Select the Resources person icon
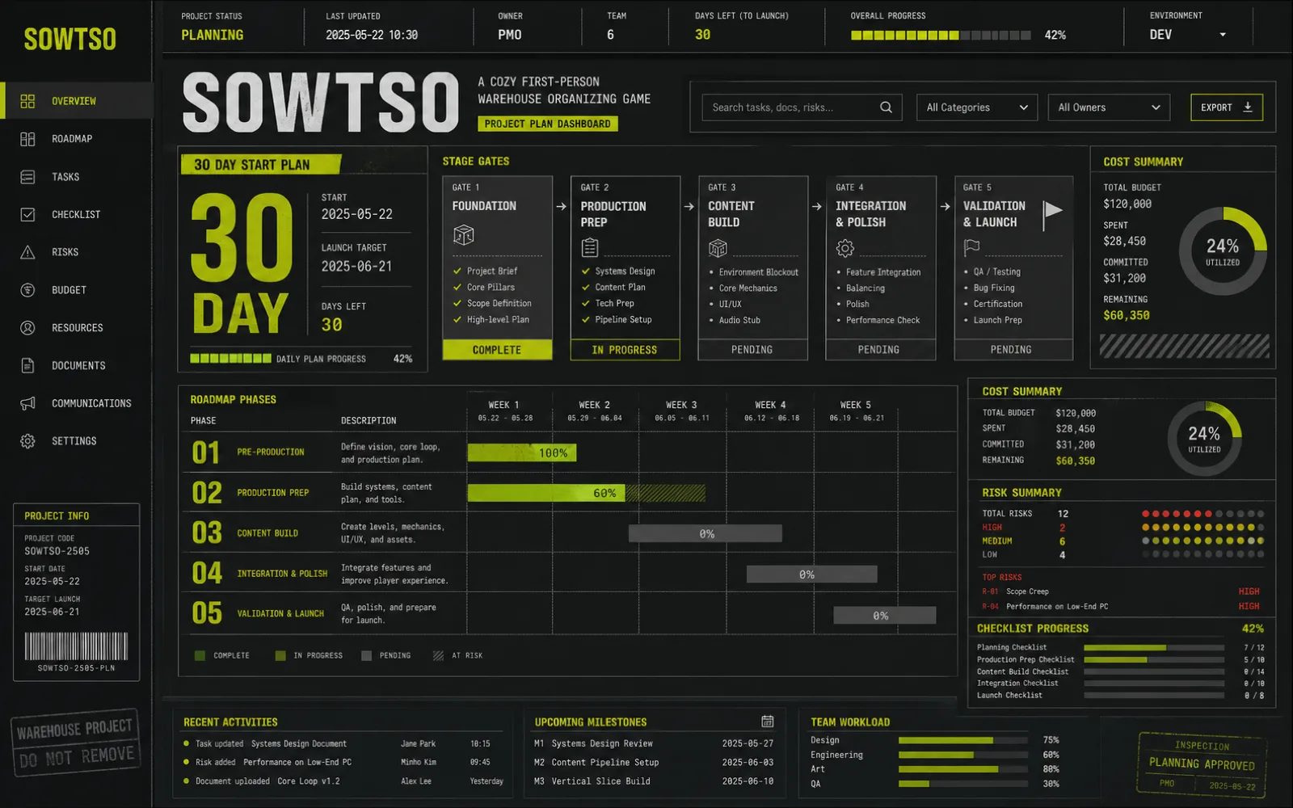This screenshot has height=808, width=1293. (x=27, y=327)
